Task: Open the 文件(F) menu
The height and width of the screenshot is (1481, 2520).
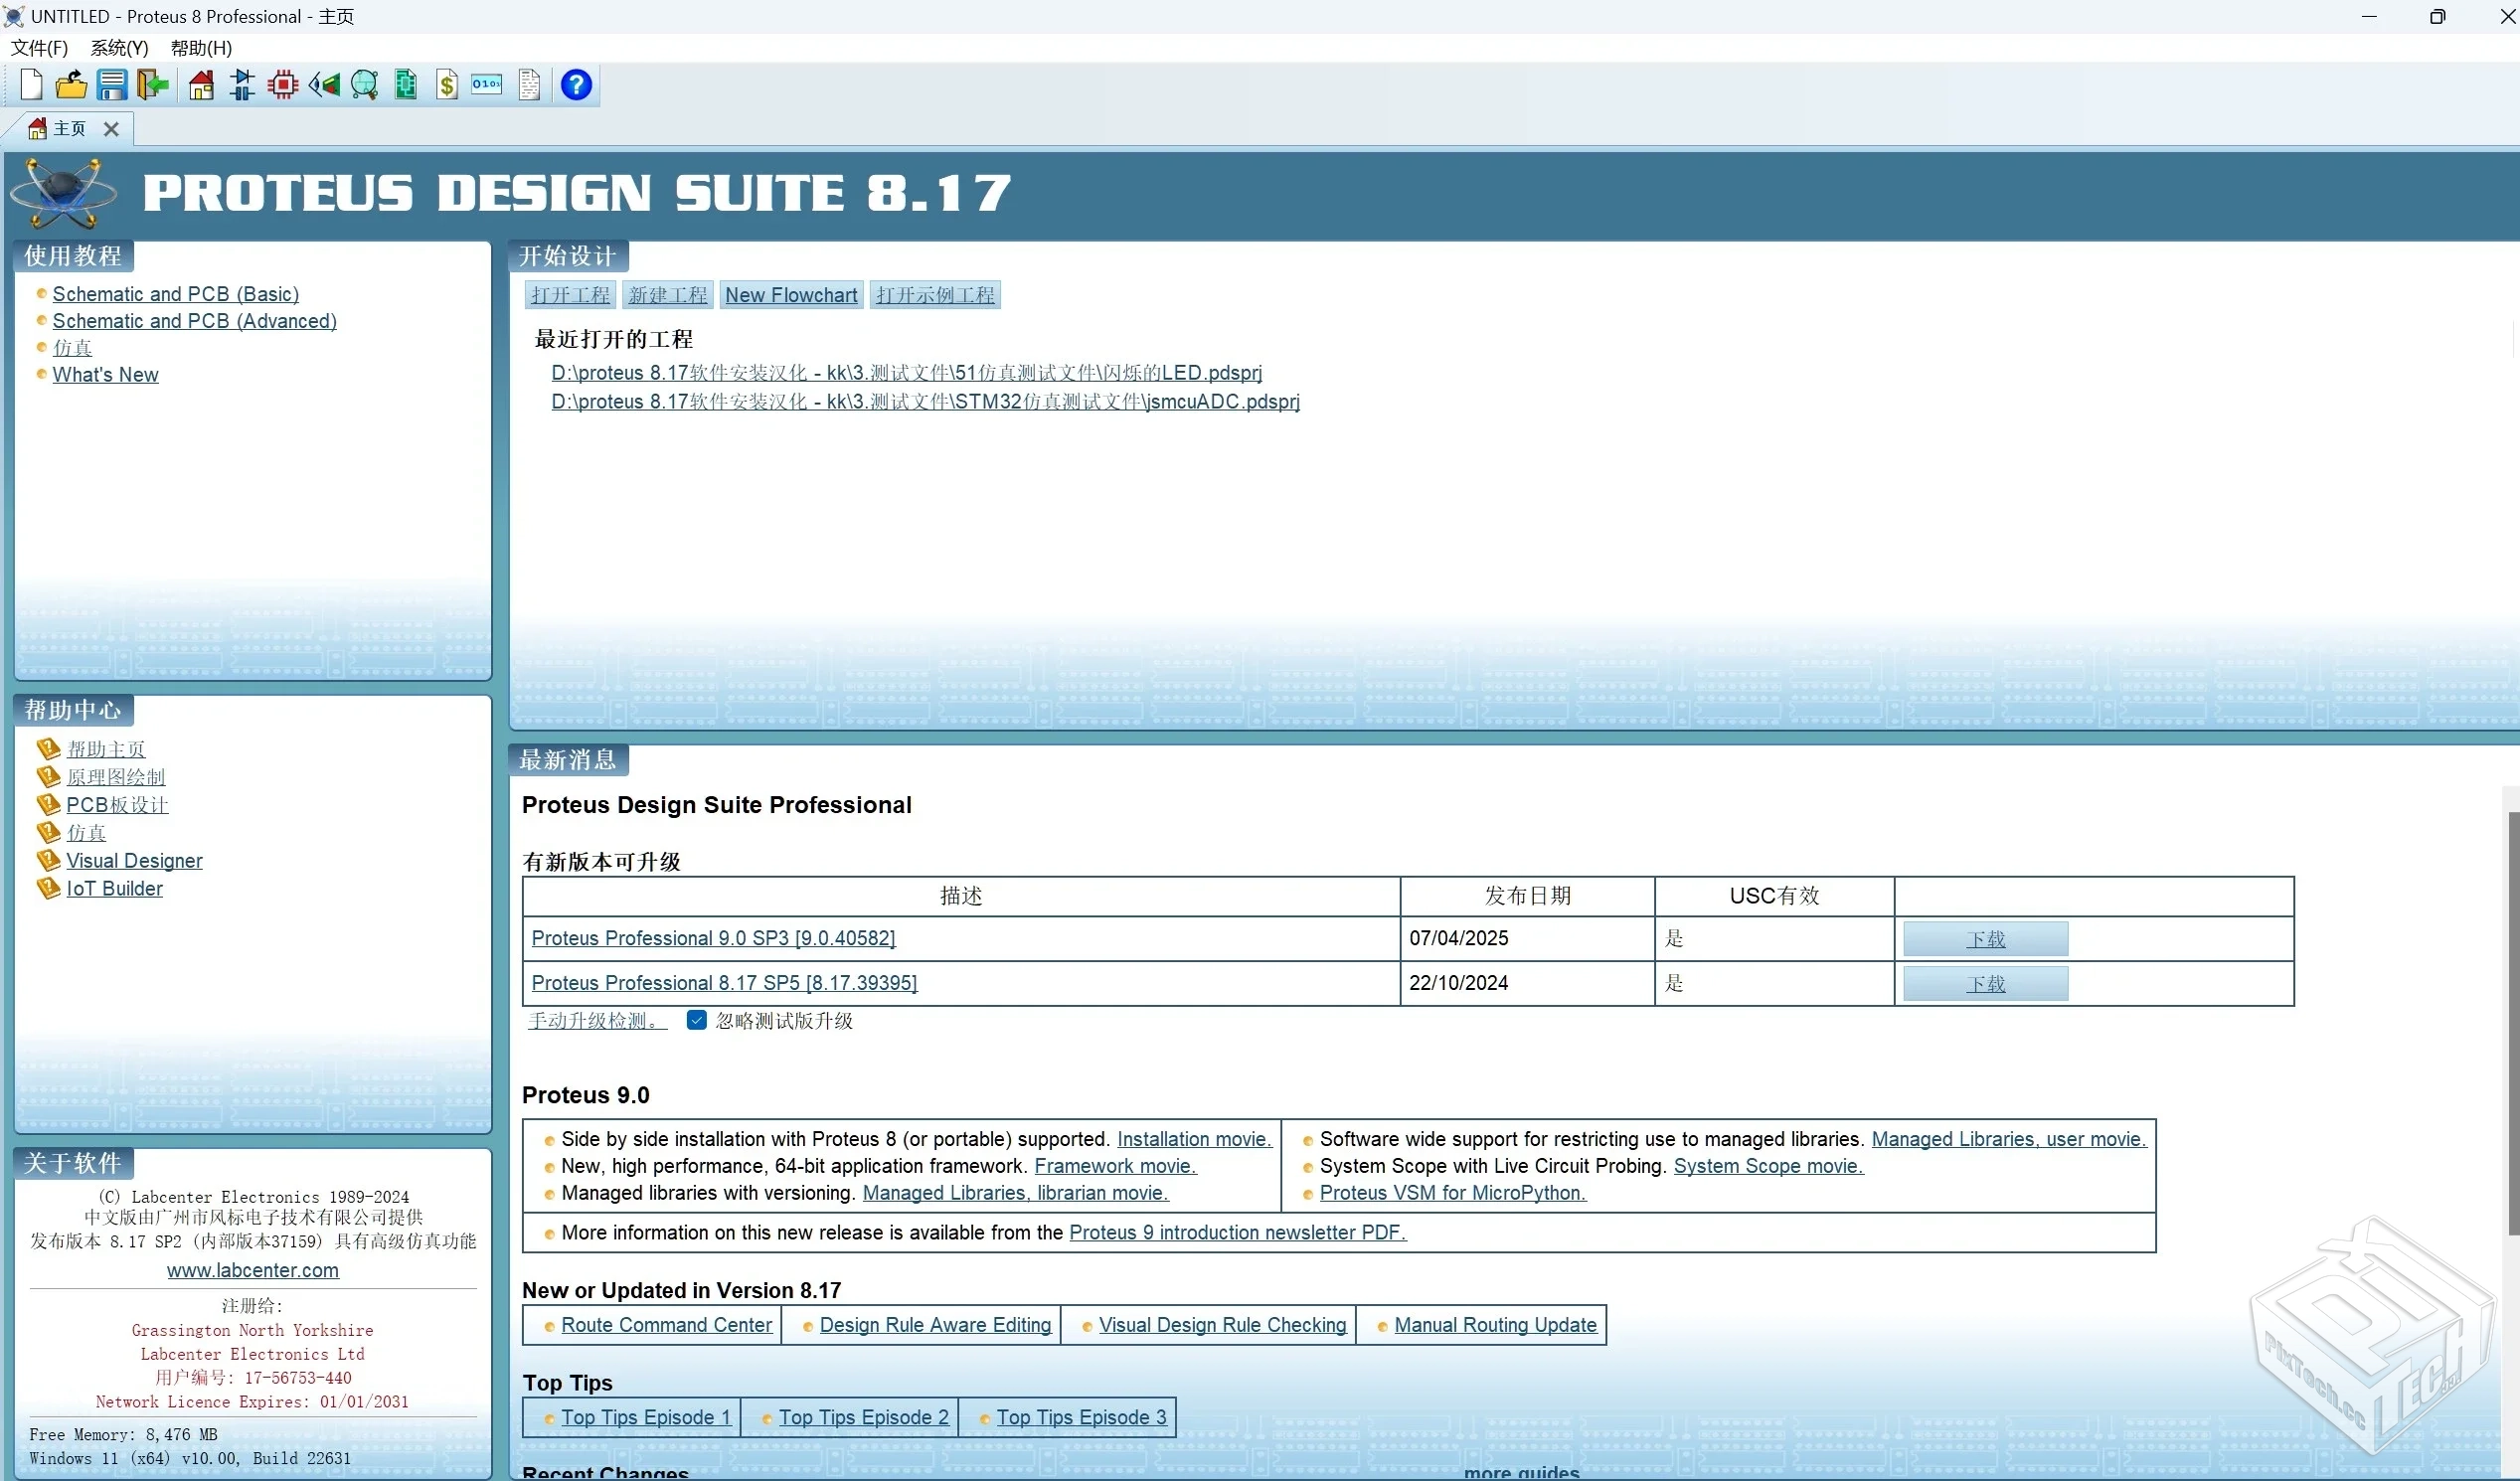Action: (x=39, y=48)
